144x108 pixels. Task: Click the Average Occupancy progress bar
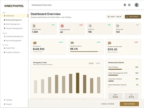[86, 52]
